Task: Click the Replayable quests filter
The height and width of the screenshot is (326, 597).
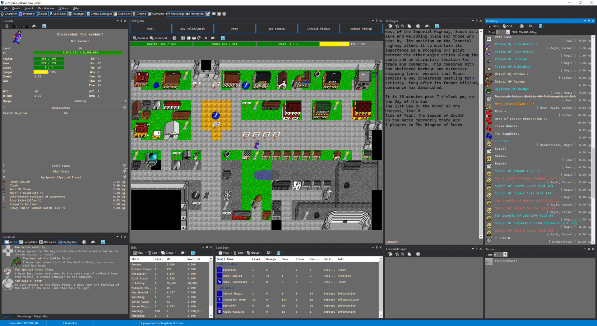Action: [x=68, y=242]
